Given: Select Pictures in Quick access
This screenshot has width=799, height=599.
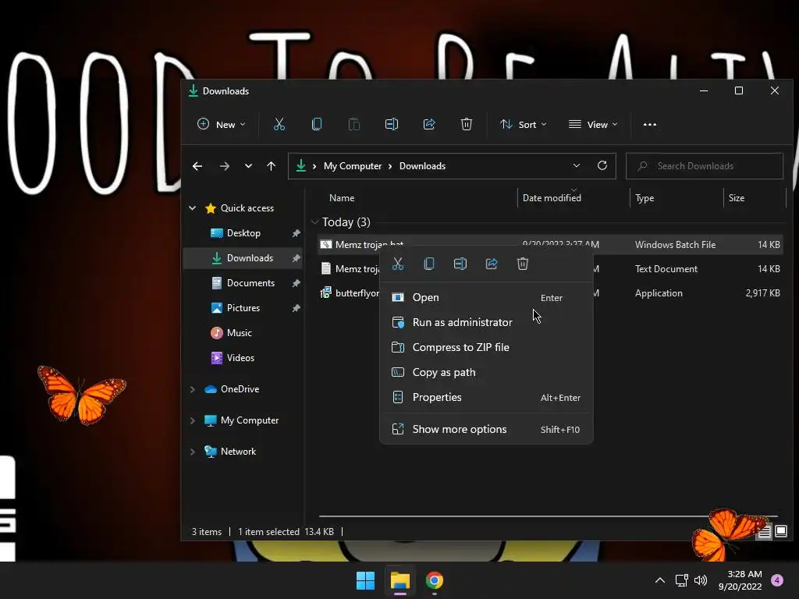Looking at the screenshot, I should click(x=243, y=308).
